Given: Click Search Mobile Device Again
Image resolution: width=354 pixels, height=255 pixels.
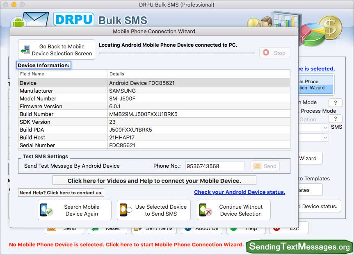Looking at the screenshot, I should click(75, 210).
